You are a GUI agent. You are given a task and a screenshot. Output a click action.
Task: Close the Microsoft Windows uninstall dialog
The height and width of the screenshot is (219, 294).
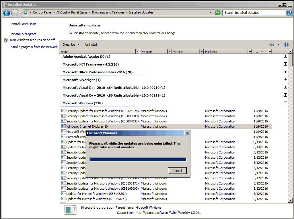[x=186, y=133]
